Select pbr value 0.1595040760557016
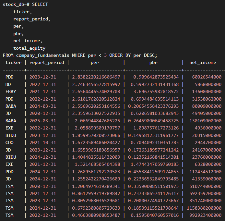This screenshot has height=221, width=225. pyautogui.click(x=155, y=215)
